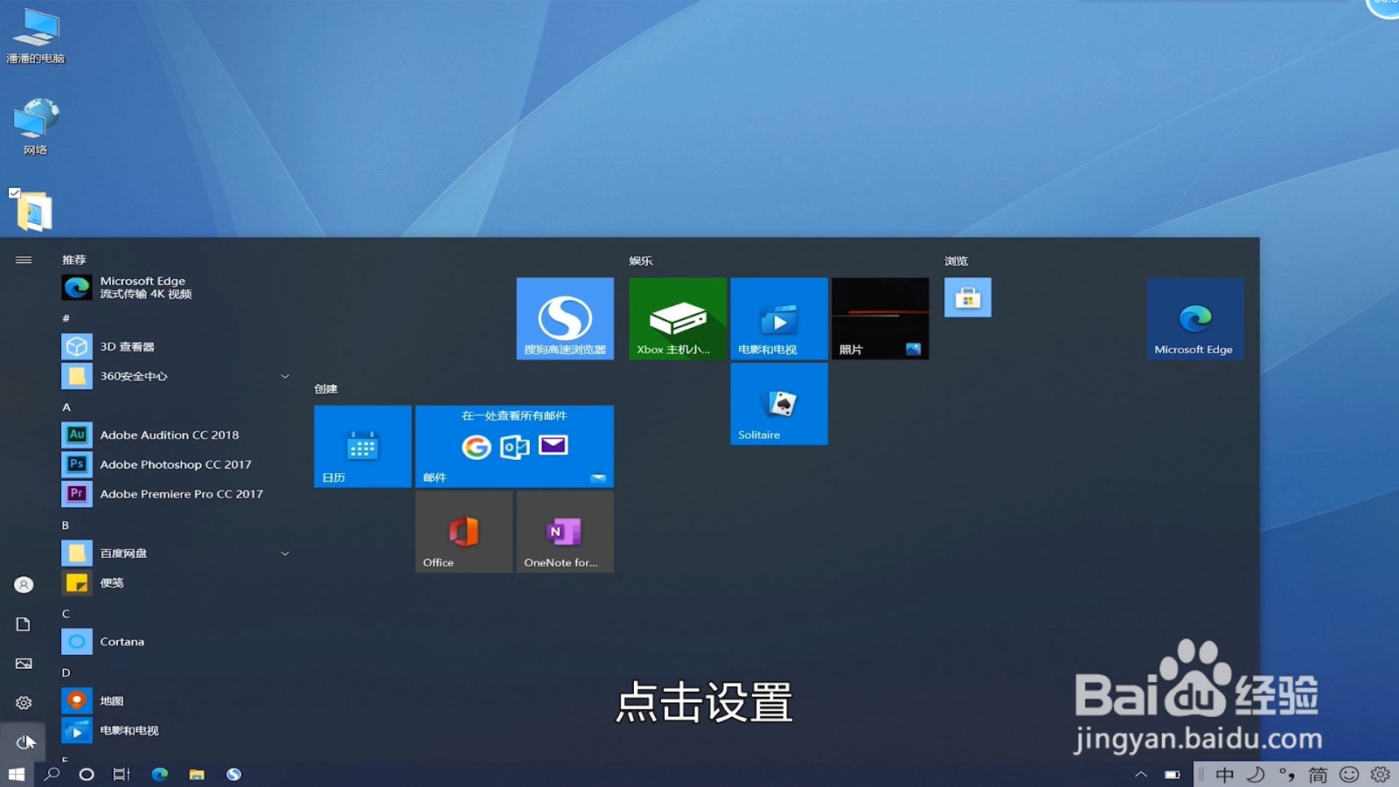Toggle IME Chinese mode (中) button
1399x787 pixels.
tap(1225, 775)
